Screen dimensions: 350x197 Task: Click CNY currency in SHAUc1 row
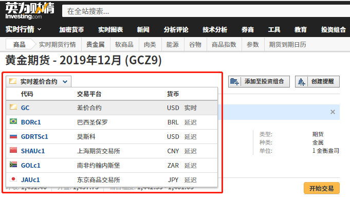coord(173,151)
